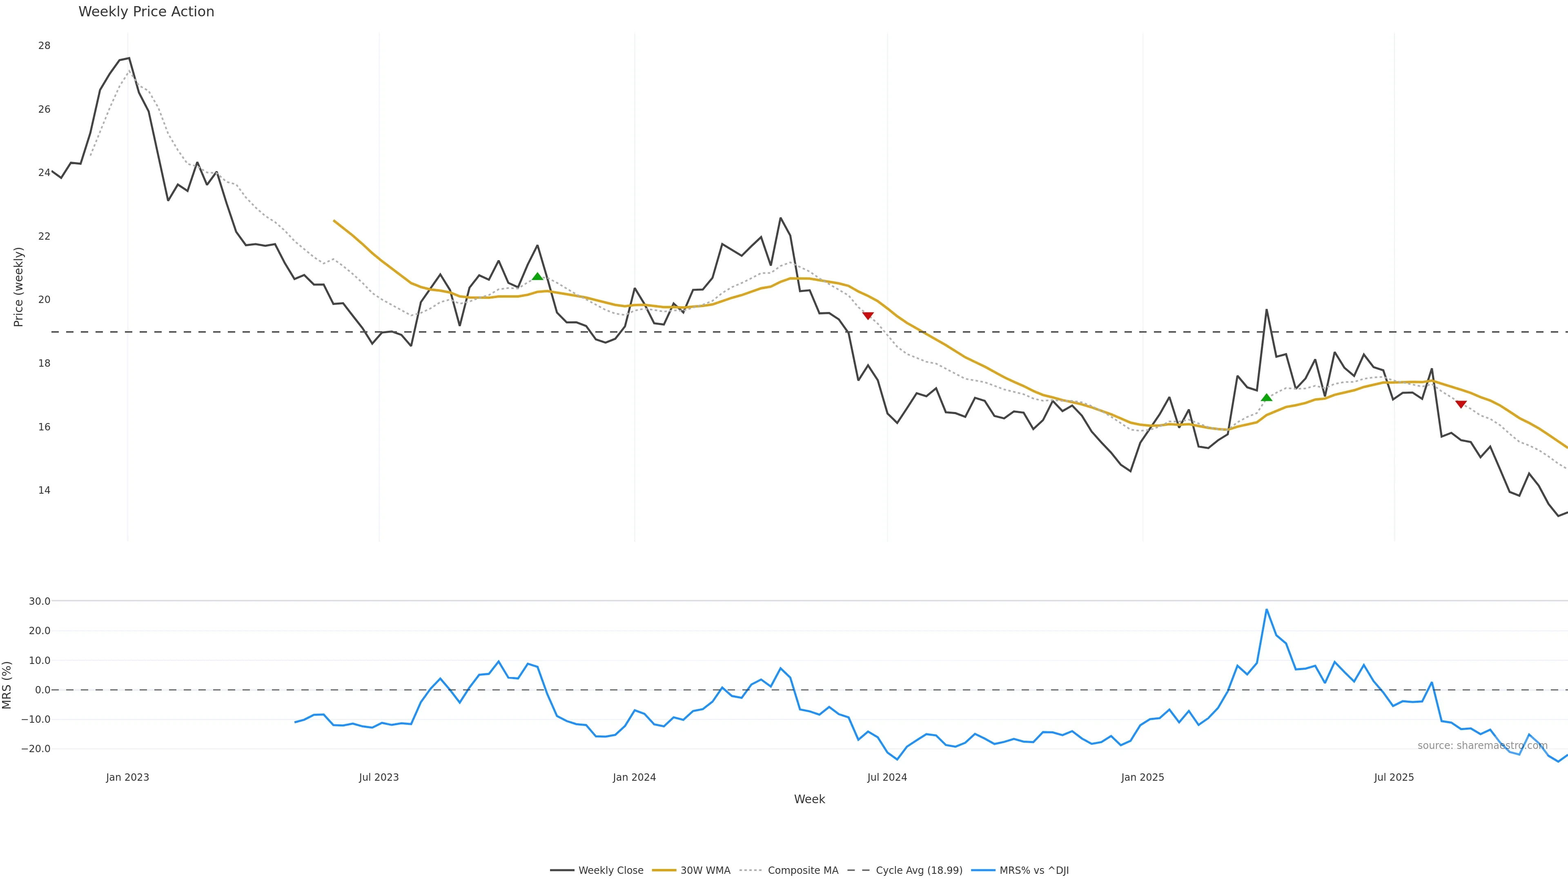
Task: Toggle the MRS% vs ^DJI legend entry
Action: tap(1033, 871)
